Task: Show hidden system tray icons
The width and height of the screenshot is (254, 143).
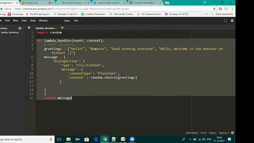Action: click(190, 139)
